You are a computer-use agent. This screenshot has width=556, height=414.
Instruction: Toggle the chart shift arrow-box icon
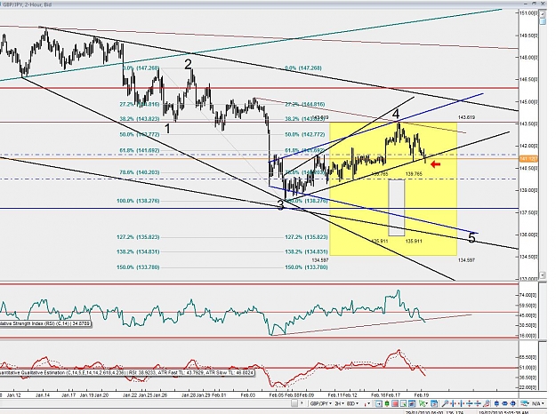click(379, 403)
